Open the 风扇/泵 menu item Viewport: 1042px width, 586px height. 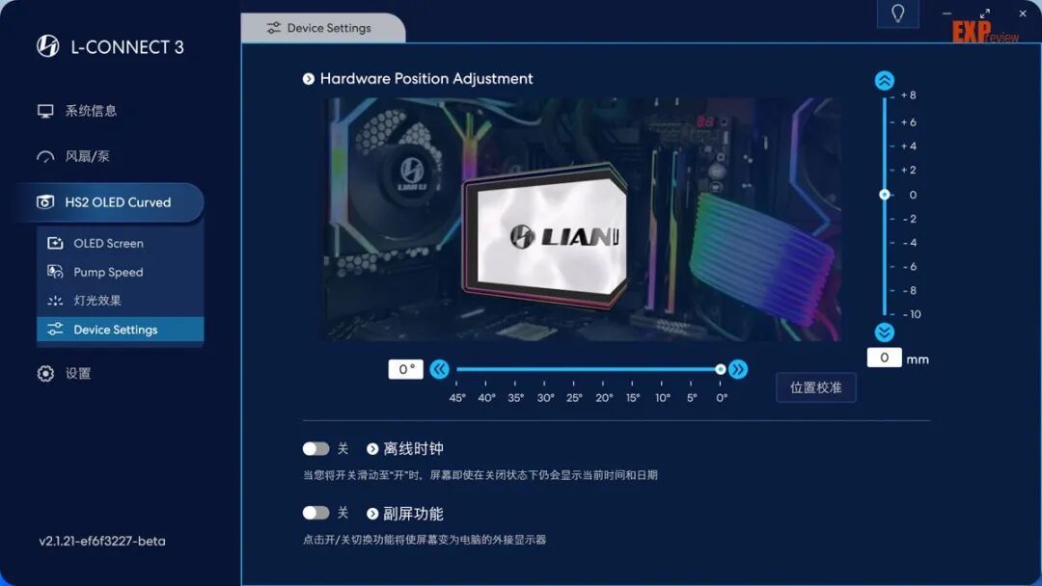87,157
